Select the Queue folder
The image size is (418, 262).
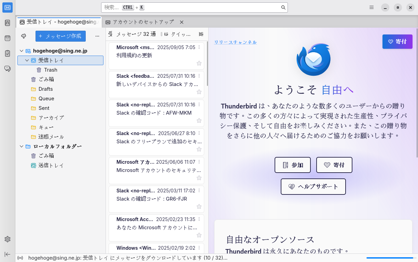click(60, 99)
